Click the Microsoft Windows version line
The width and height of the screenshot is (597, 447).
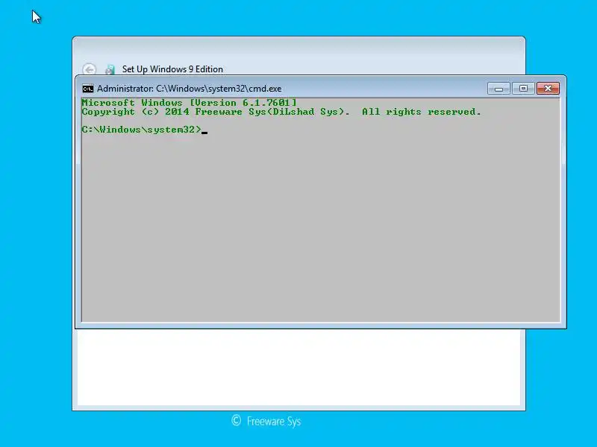tap(189, 103)
